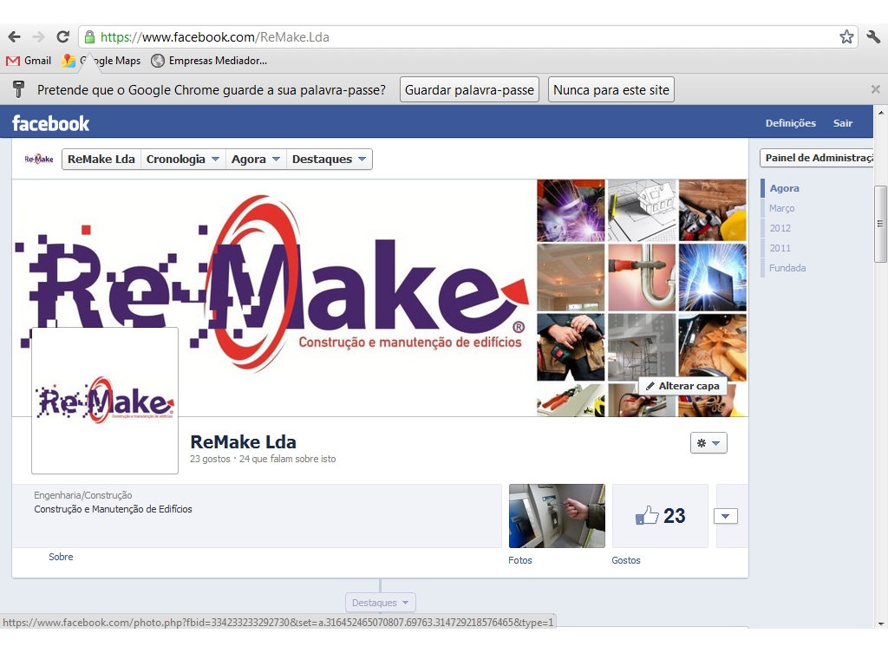Click the 23 gostos text
Viewport: 888px width, 666px height.
(x=210, y=459)
